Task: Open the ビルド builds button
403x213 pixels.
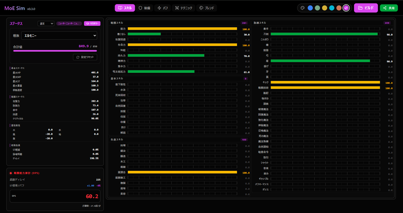Action: pos(366,8)
